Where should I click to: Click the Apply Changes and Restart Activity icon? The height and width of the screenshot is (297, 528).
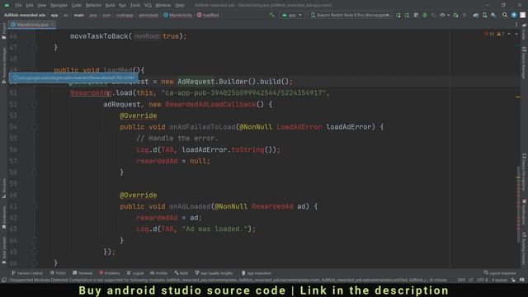pyautogui.click(x=407, y=15)
